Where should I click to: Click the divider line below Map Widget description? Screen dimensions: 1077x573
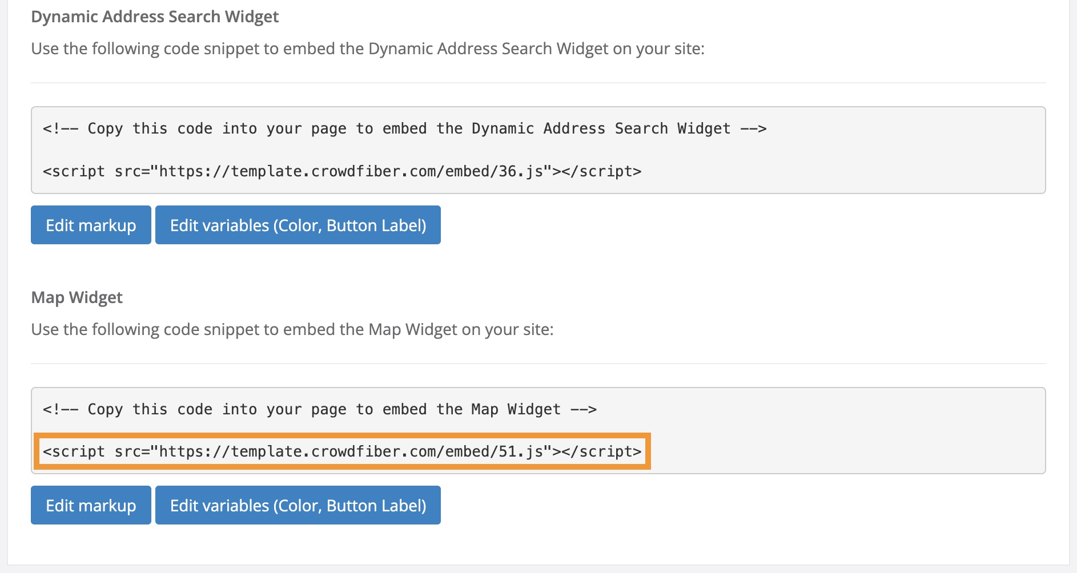click(538, 364)
